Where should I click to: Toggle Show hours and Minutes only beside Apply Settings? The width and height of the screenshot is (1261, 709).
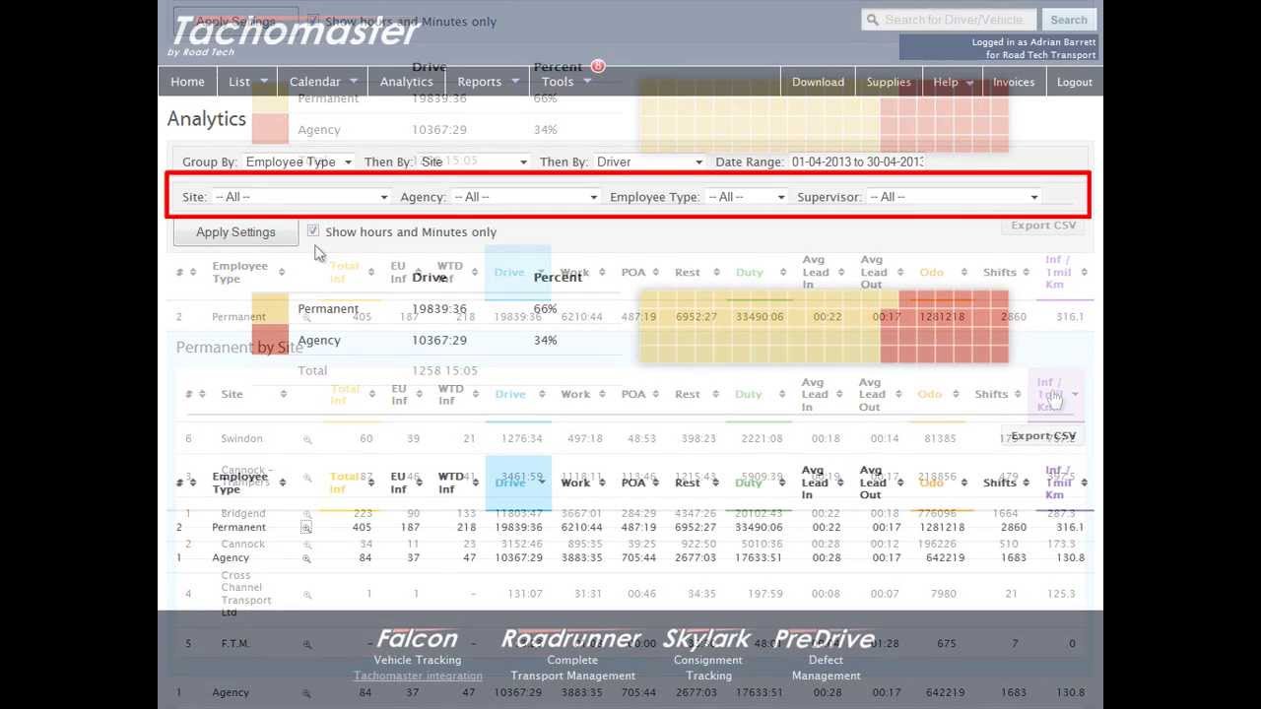click(312, 230)
